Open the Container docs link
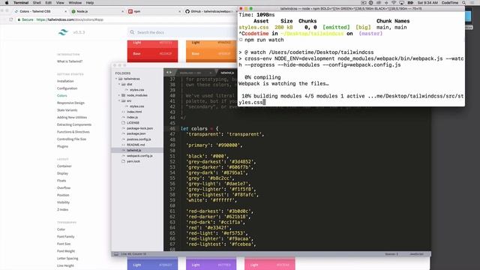This screenshot has height=270, width=480. tap(64, 166)
